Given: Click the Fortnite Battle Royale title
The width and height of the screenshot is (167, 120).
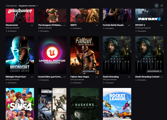Looking at the screenshot, I should click(x=113, y=25).
